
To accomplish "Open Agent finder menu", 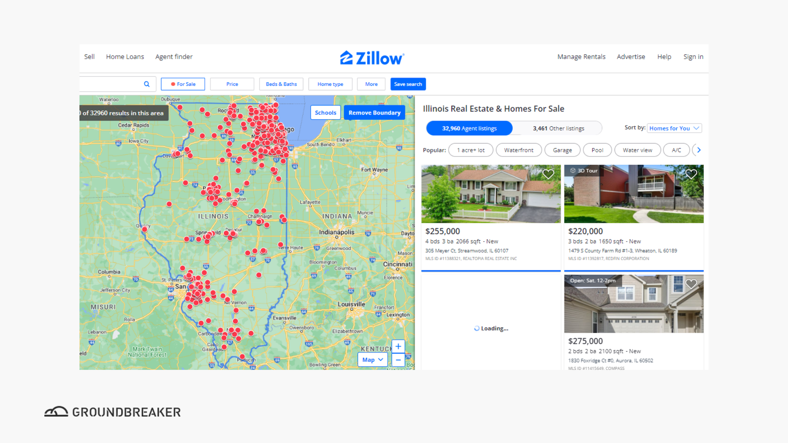I will click(174, 57).
